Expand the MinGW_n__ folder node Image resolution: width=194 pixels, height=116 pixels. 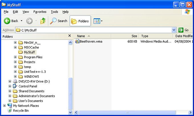pyautogui.click(x=15, y=43)
